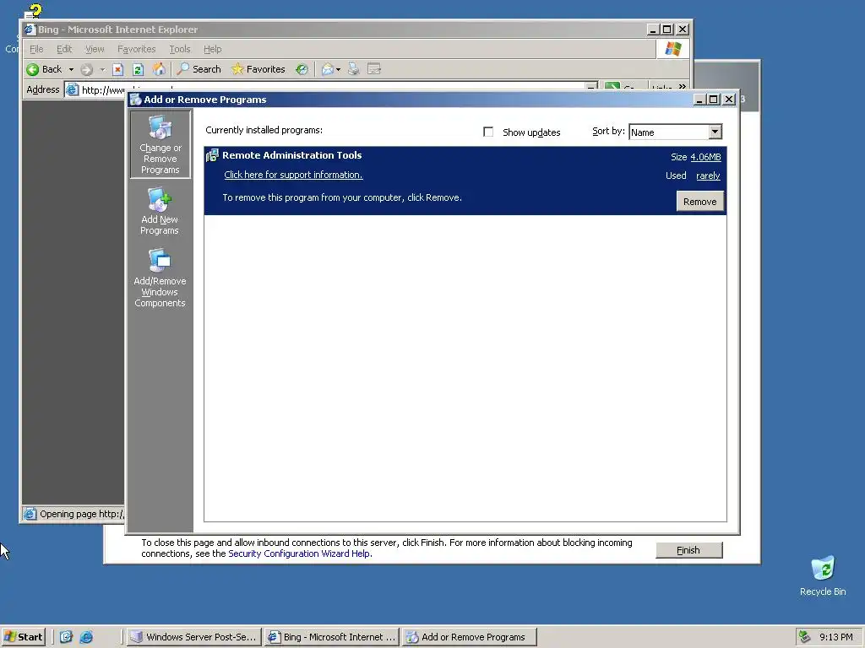The height and width of the screenshot is (648, 865).
Task: Maximize the Internet Explorer window
Action: (667, 30)
